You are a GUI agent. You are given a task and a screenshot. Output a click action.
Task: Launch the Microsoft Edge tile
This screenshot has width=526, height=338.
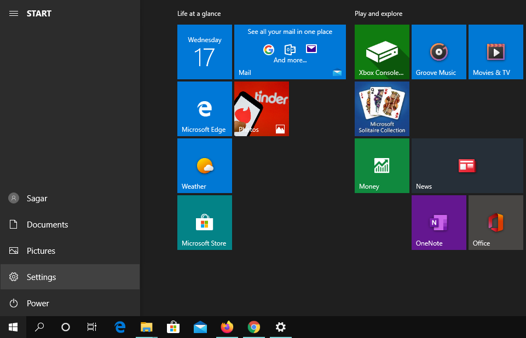pyautogui.click(x=205, y=109)
